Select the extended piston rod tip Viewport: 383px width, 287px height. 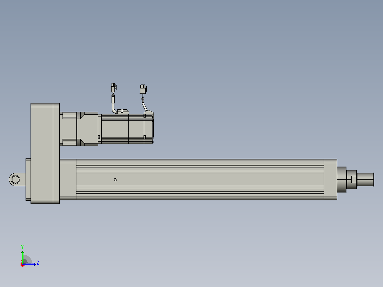pyautogui.click(x=365, y=179)
